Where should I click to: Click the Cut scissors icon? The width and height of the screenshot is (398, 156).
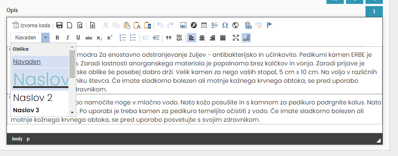106,25
